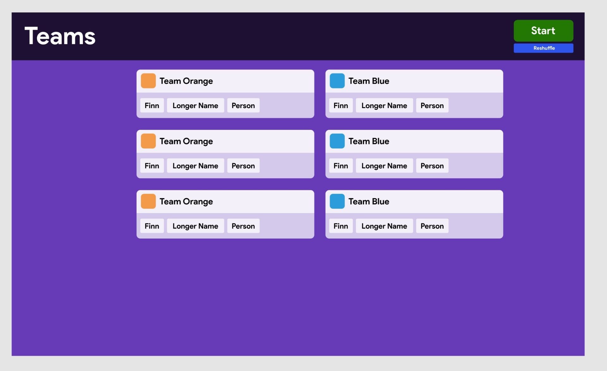Select Finn in the second Team Orange card
607x371 pixels.
pos(152,166)
